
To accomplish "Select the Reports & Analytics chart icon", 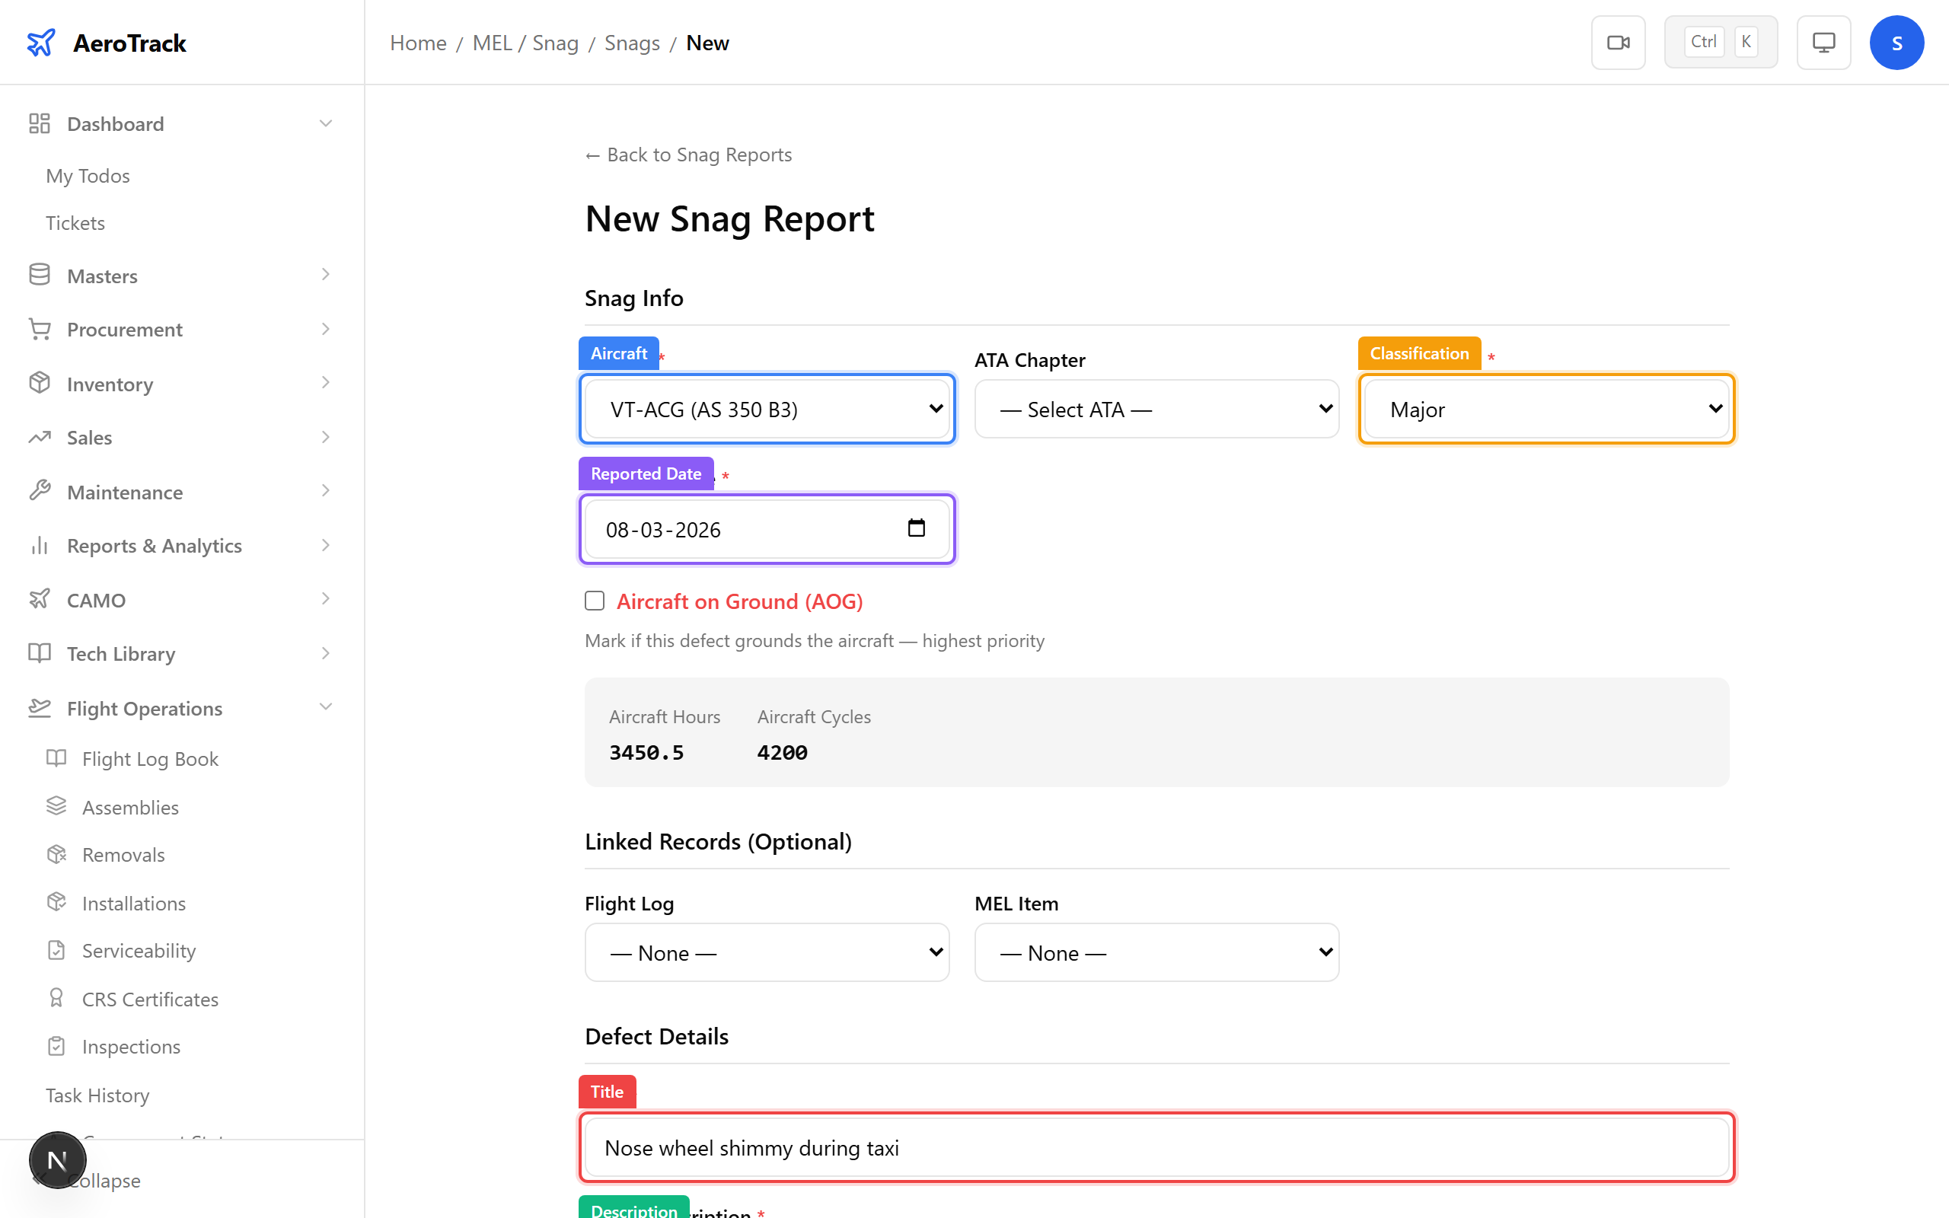I will [x=39, y=545].
